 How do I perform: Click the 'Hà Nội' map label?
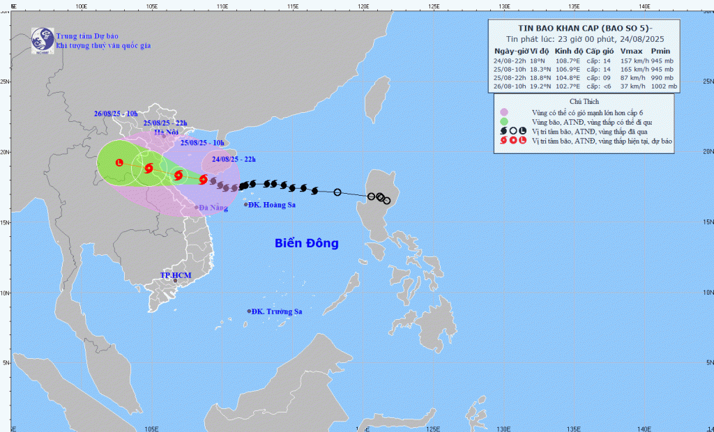coord(167,132)
